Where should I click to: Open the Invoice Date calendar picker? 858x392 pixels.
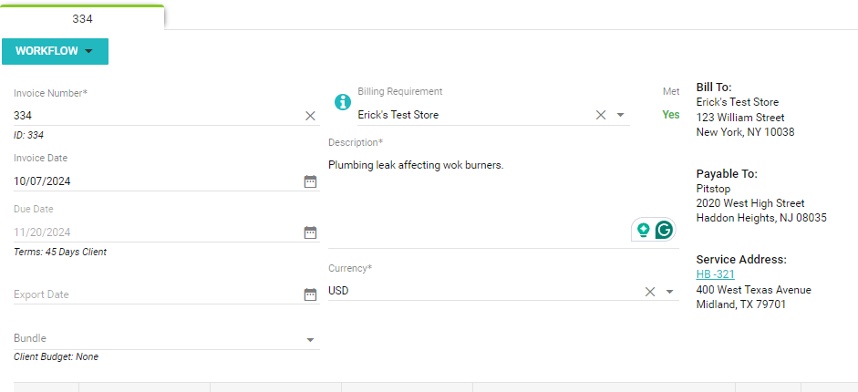(310, 181)
